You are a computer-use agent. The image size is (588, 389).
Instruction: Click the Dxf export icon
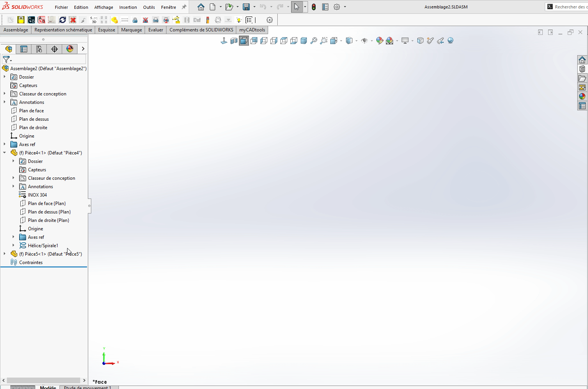197,20
